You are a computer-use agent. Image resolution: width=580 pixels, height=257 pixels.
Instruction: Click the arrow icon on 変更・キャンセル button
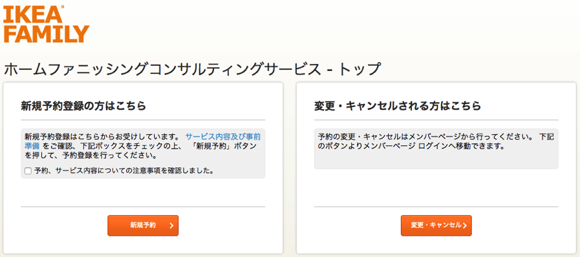coord(465,225)
